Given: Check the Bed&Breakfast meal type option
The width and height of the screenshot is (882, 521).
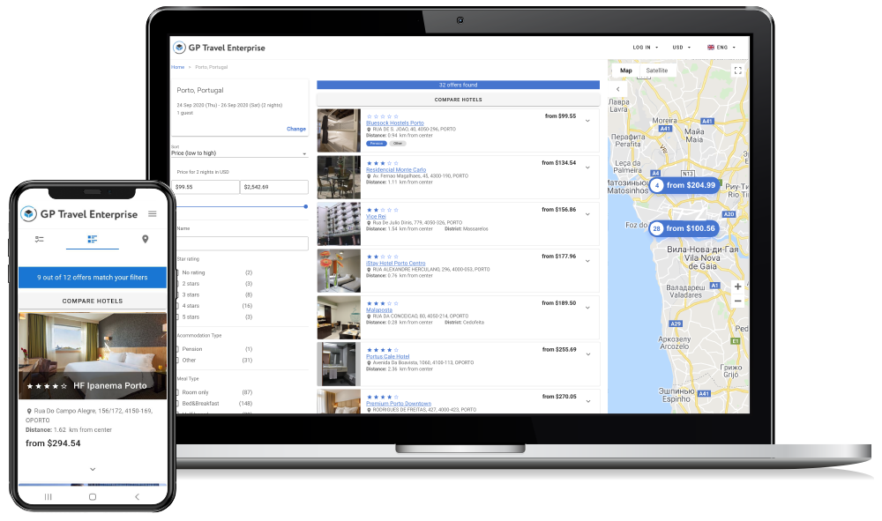Looking at the screenshot, I should [178, 403].
